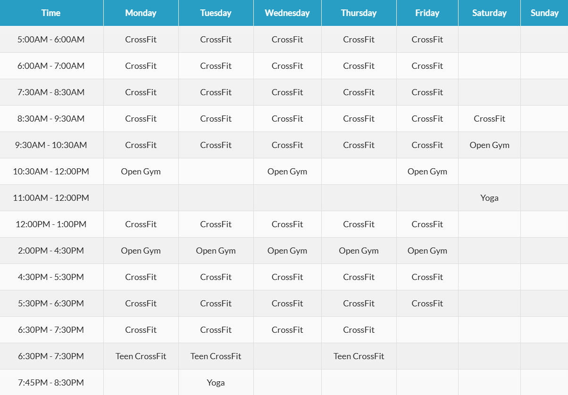Click the 2:00PM - 4:30PM time label
Screen dimensions: 568x395
51,251
